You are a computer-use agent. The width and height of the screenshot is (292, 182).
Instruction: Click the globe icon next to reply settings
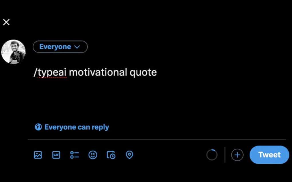[x=38, y=127]
